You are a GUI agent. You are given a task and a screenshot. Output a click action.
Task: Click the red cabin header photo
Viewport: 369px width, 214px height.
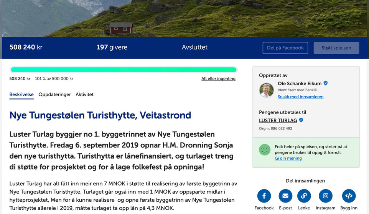[x=184, y=18]
